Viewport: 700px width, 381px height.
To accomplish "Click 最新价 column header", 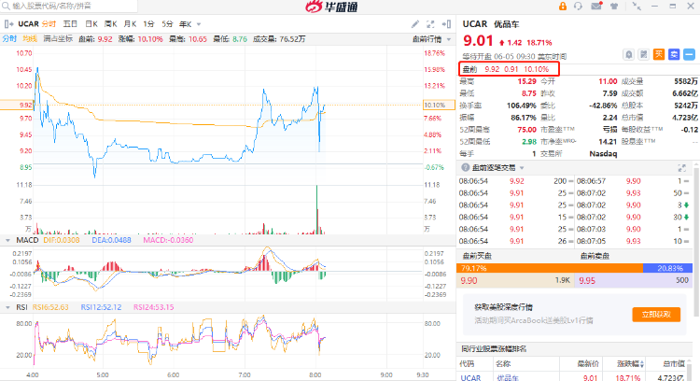I will click(x=588, y=364).
